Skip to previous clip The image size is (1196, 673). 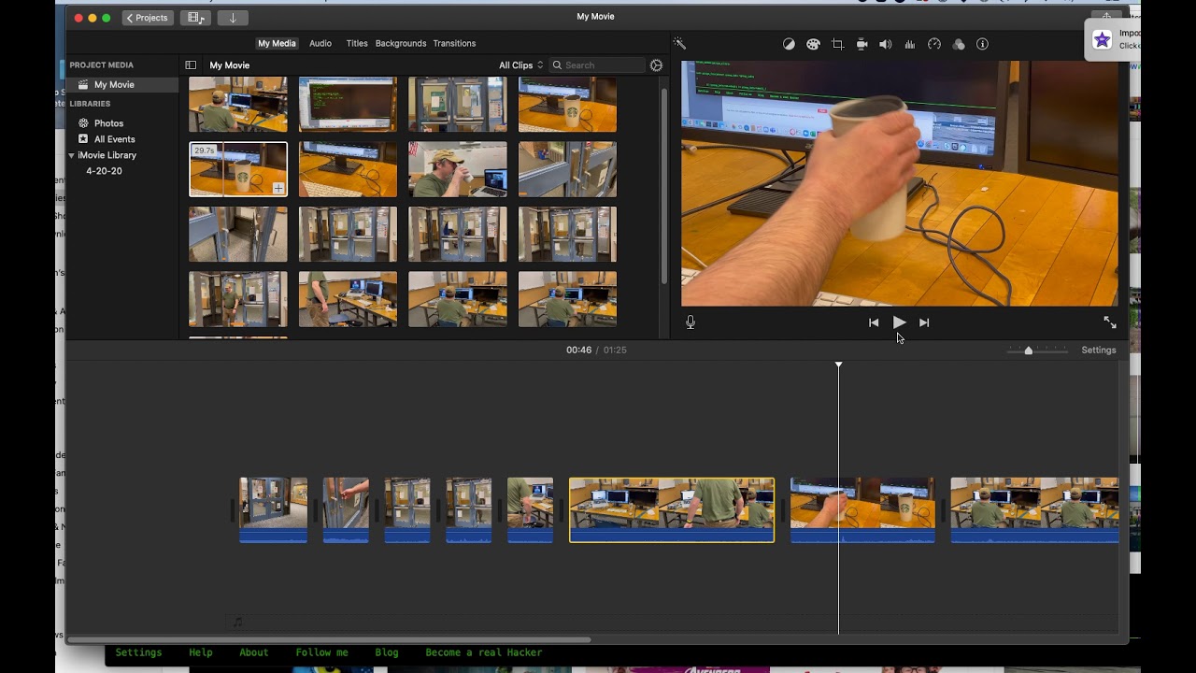[874, 322]
